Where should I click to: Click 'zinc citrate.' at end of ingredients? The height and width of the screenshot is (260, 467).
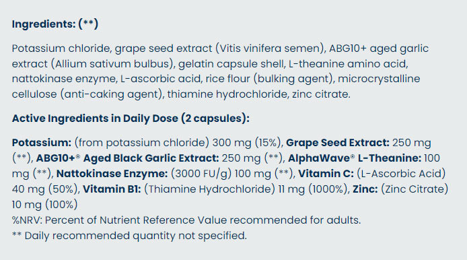(x=321, y=94)
